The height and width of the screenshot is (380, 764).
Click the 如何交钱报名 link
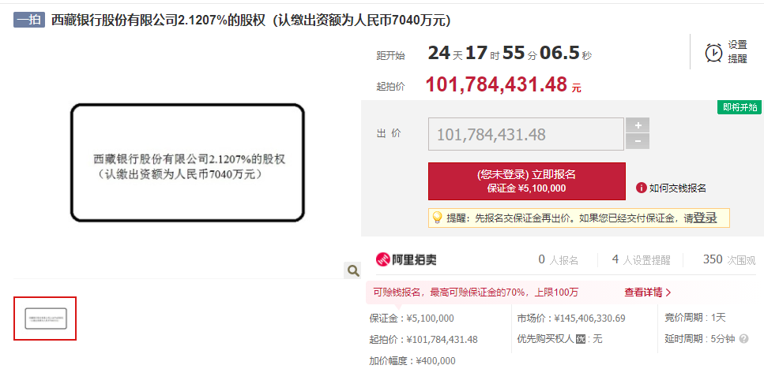coord(677,188)
